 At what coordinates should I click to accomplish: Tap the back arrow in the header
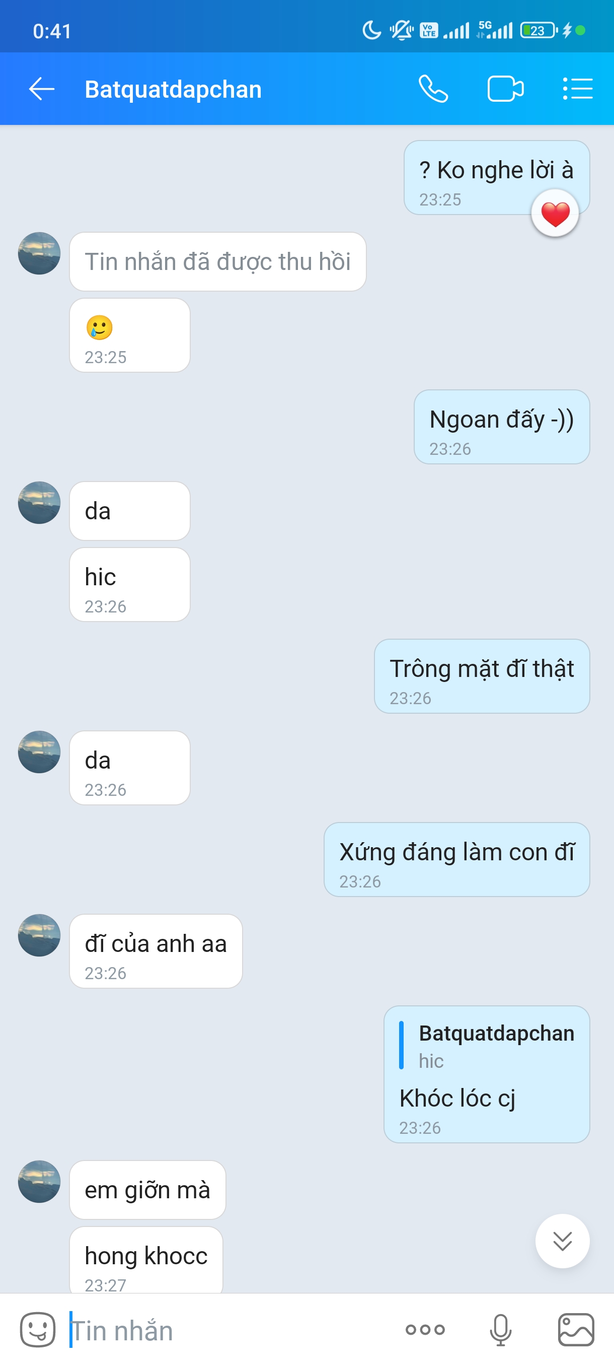42,89
